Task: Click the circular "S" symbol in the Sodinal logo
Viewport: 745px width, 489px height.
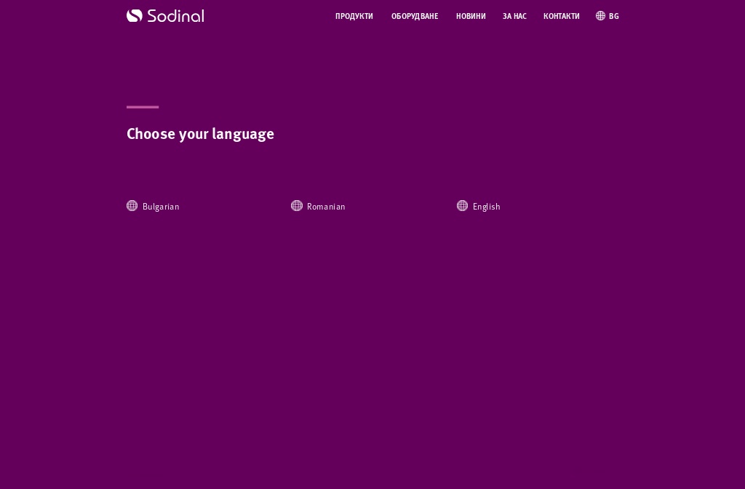Action: [x=134, y=15]
